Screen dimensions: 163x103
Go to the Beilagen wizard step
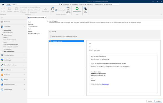(30, 31)
